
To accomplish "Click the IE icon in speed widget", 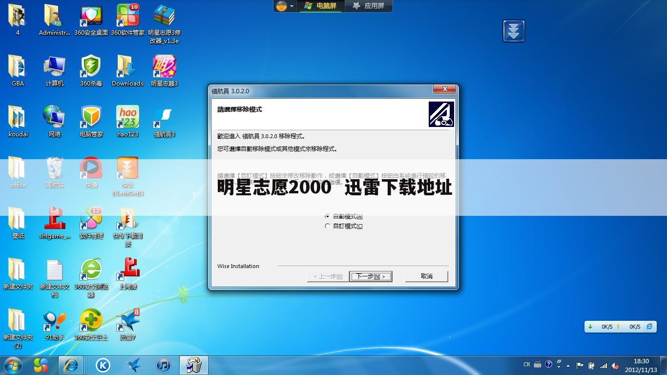I will 649,327.
